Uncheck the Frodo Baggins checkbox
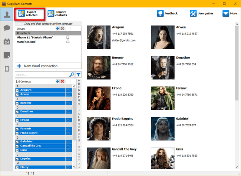The width and height of the screenshot is (241, 176). pyautogui.click(x=17, y=133)
